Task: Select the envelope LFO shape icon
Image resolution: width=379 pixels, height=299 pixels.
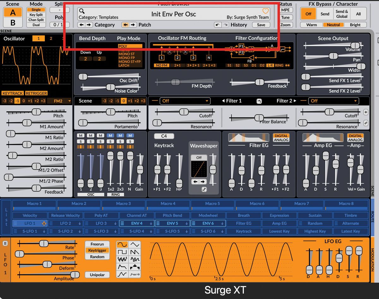Action: click(122, 267)
